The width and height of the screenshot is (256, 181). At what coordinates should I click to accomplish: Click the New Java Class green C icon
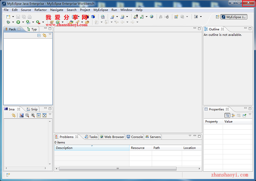click(58, 22)
